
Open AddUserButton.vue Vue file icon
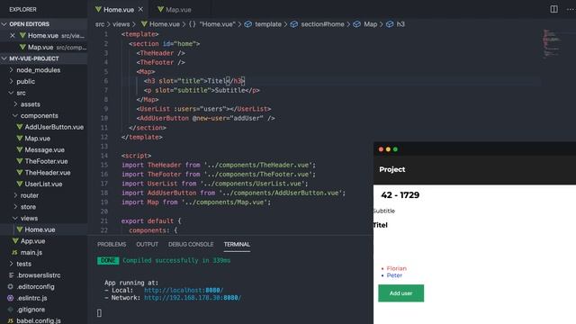pyautogui.click(x=20, y=127)
